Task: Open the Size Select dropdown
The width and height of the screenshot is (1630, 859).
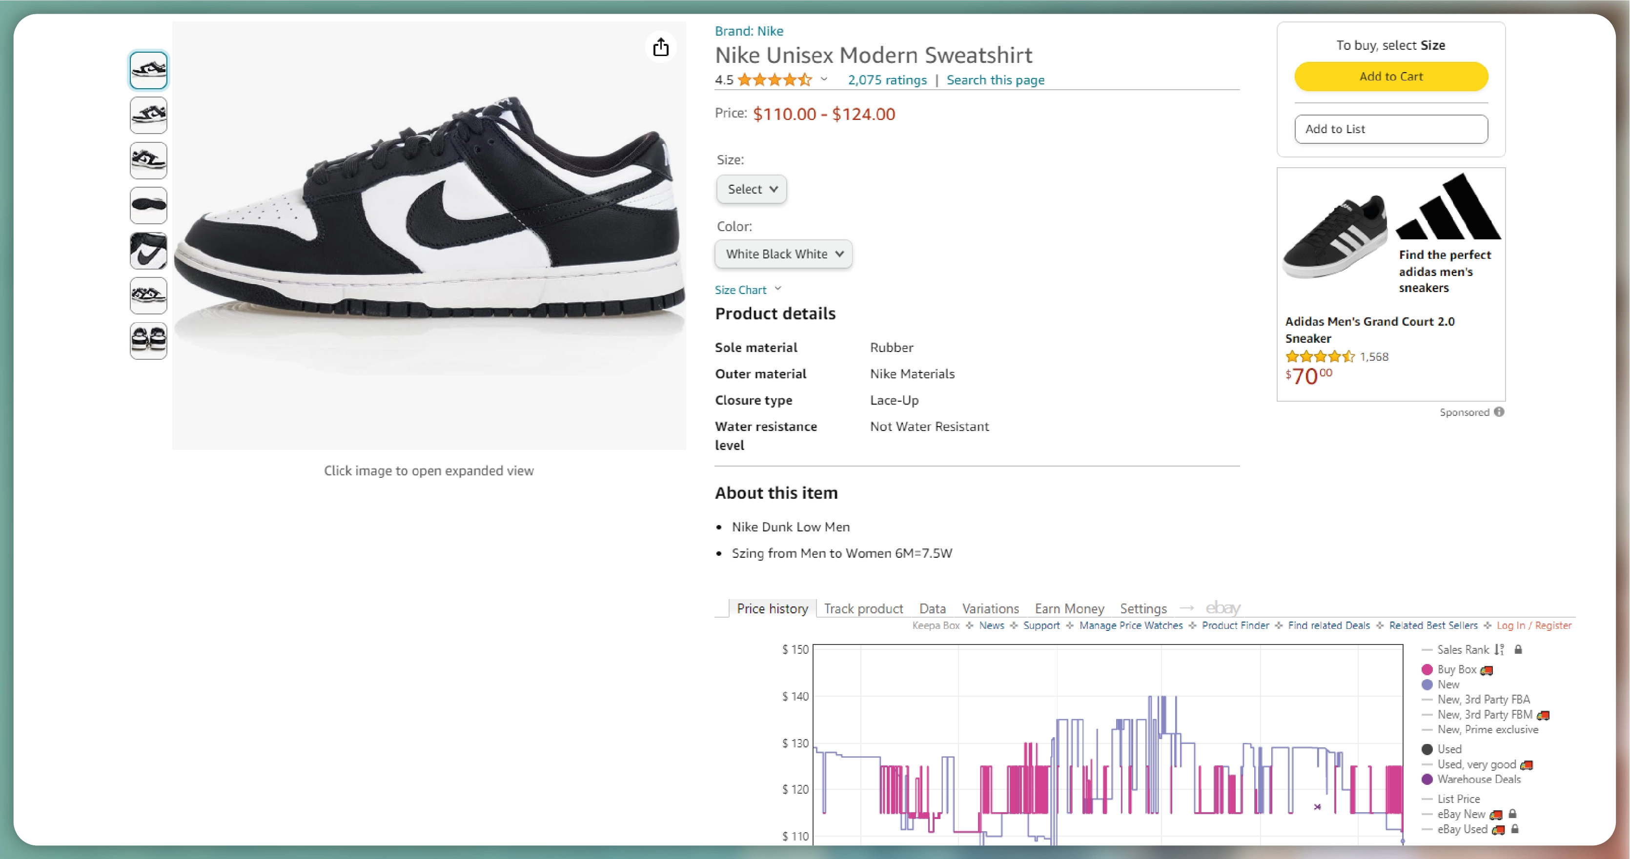Action: tap(751, 189)
